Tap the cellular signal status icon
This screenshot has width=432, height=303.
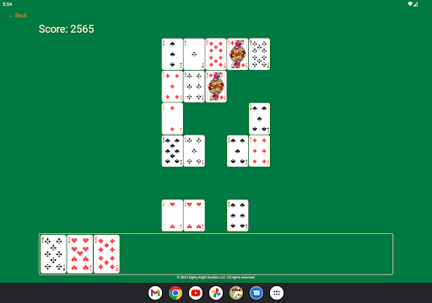[416, 4]
